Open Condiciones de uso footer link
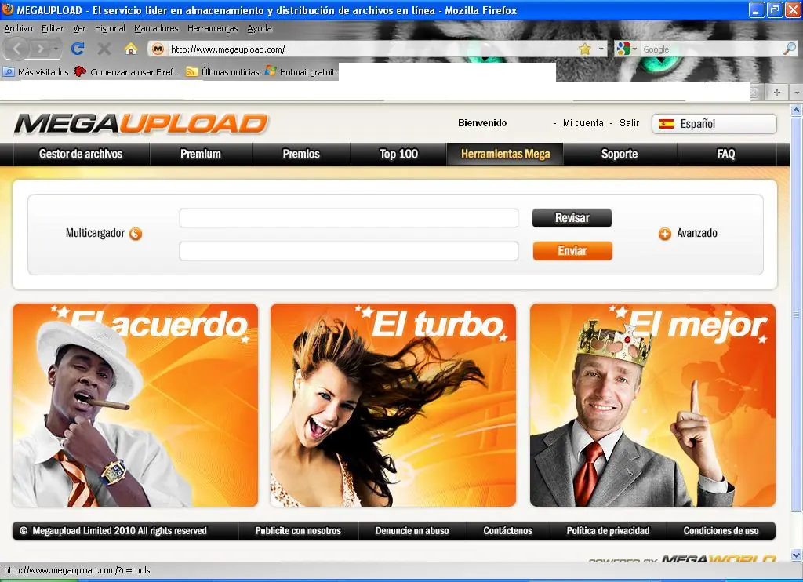This screenshot has width=803, height=582. 721,531
